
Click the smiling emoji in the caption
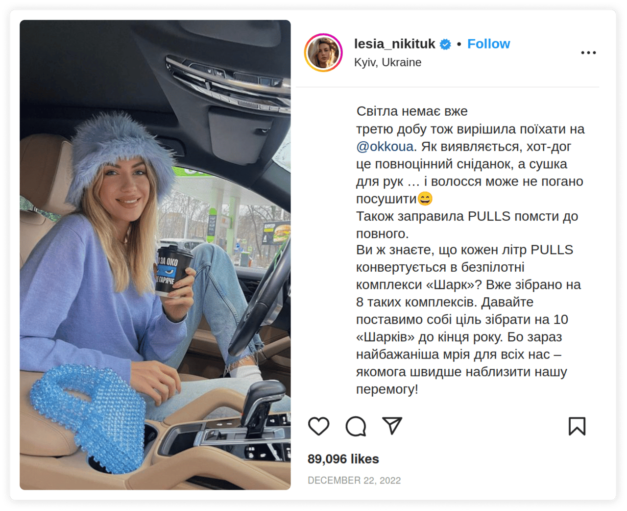425,199
